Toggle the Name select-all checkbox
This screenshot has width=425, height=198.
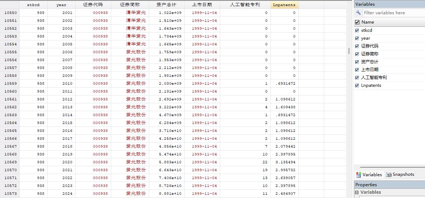357,22
